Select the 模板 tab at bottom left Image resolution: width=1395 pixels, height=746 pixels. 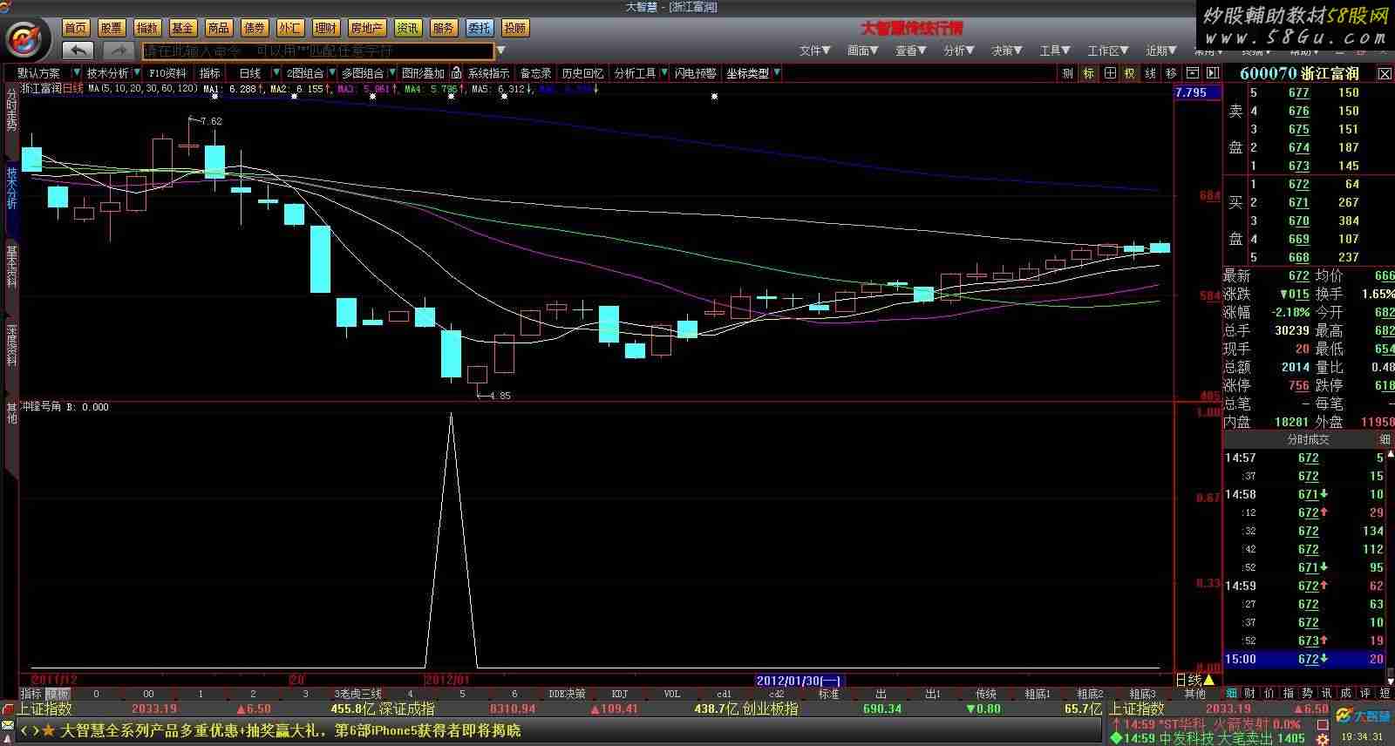click(x=58, y=694)
